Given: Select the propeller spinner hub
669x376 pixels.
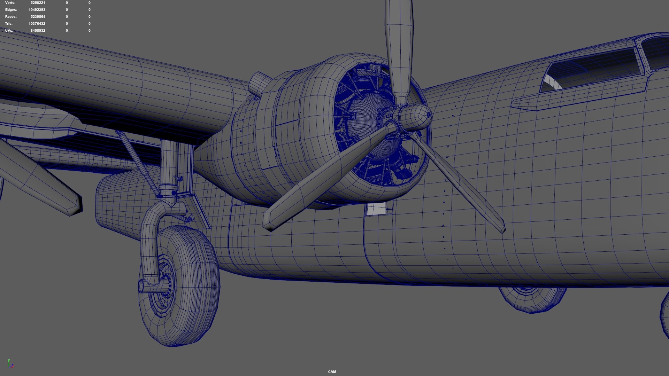Looking at the screenshot, I should (x=415, y=118).
